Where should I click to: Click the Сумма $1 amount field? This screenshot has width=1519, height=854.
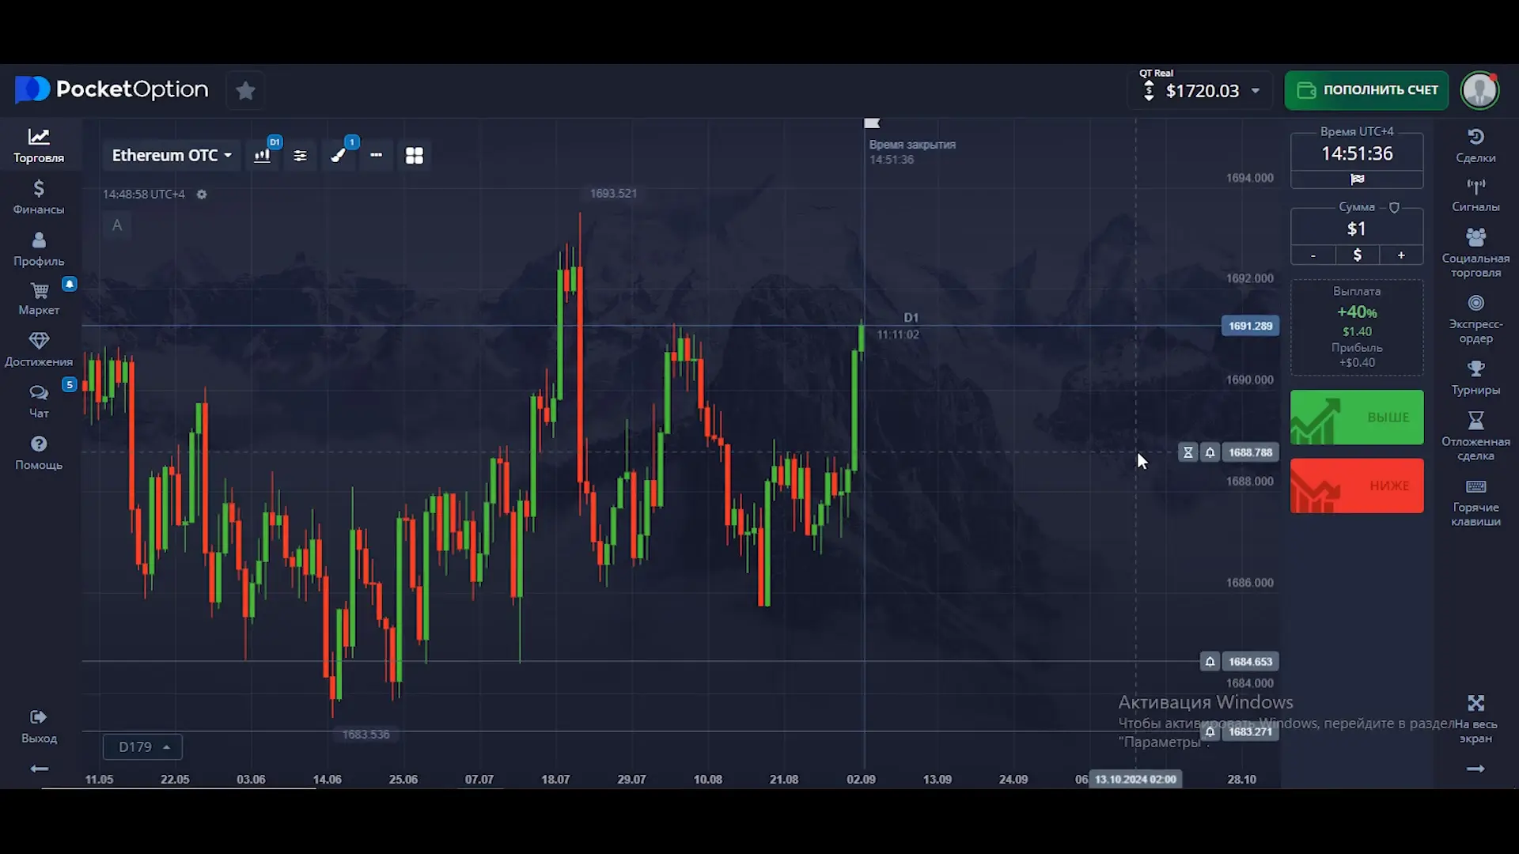pos(1357,229)
